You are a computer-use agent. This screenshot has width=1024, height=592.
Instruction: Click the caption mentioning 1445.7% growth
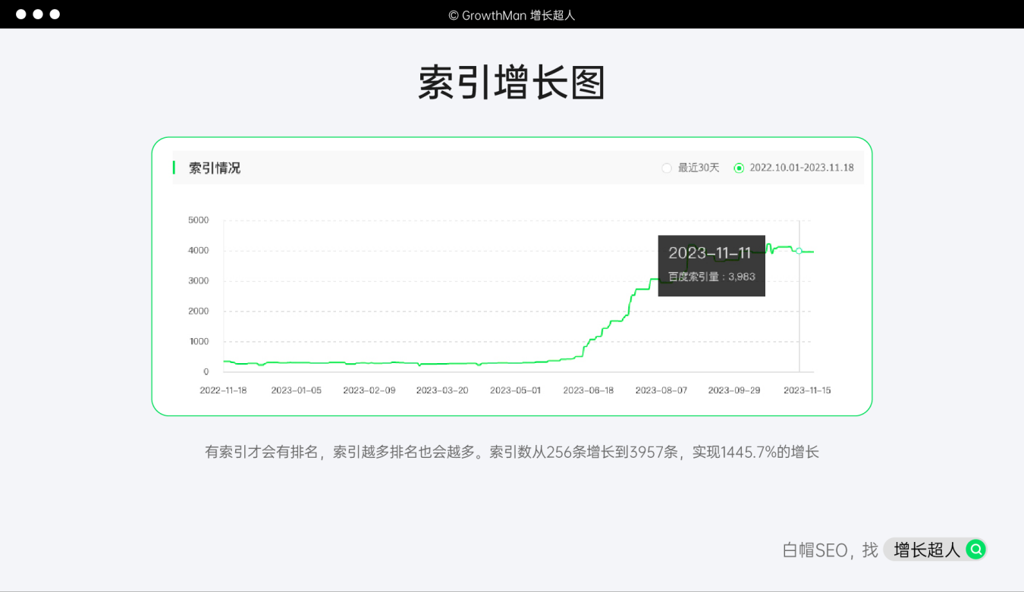pyautogui.click(x=512, y=453)
